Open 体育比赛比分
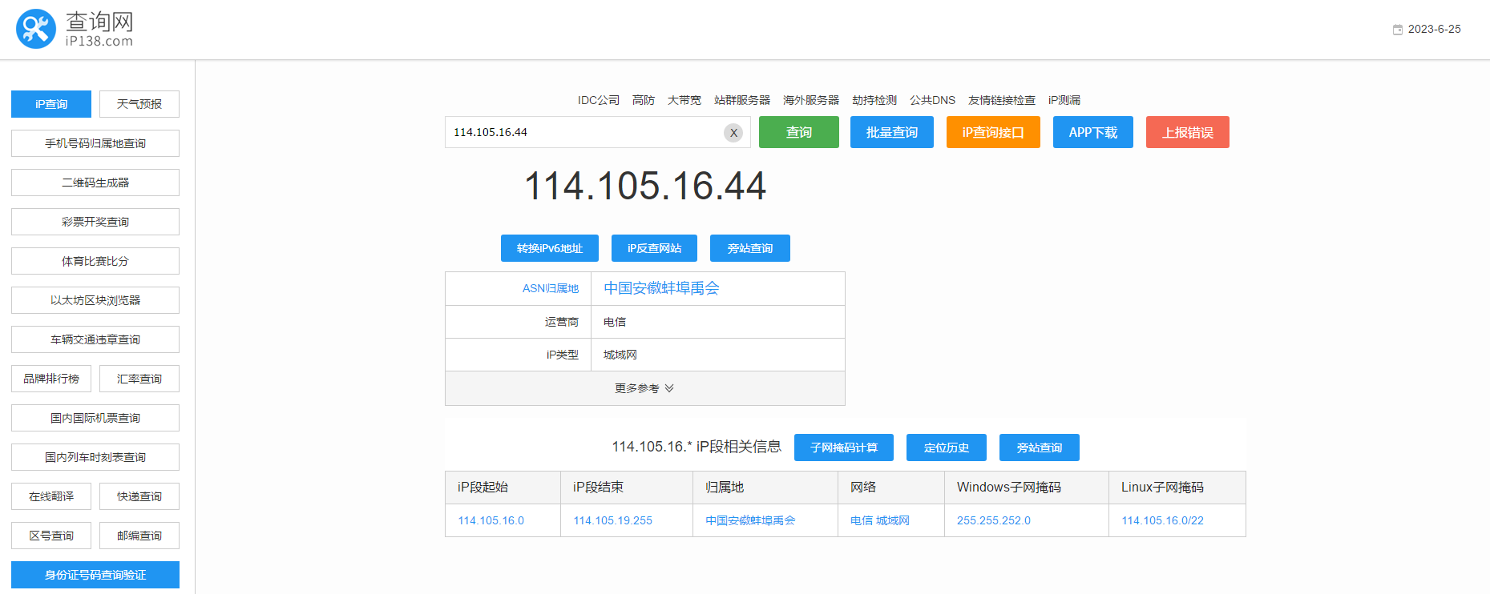Viewport: 1490px width, 594px height. (95, 261)
